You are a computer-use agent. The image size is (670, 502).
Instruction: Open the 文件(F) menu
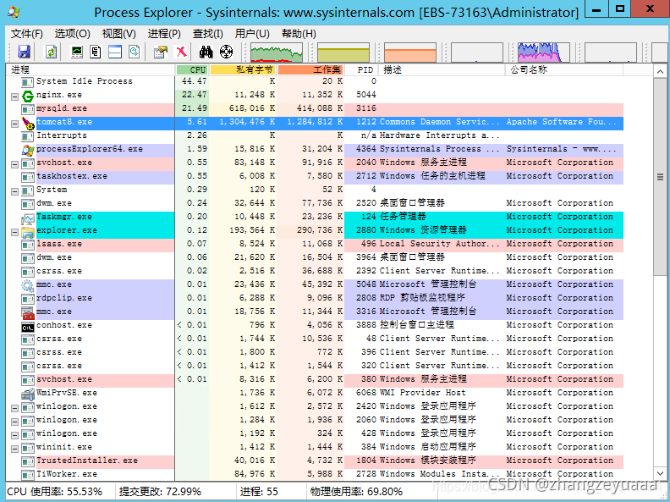(26, 34)
